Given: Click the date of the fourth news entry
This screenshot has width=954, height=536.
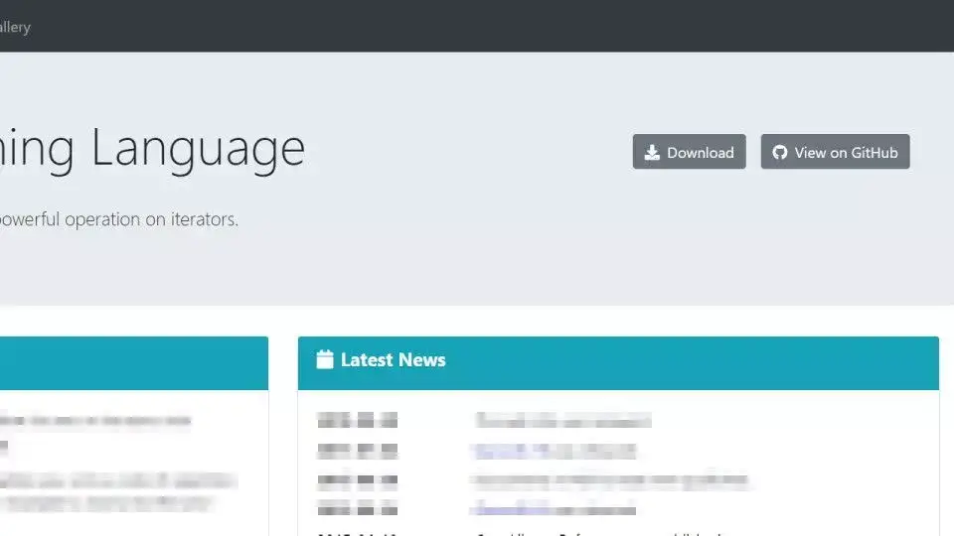Looking at the screenshot, I should [x=357, y=509].
